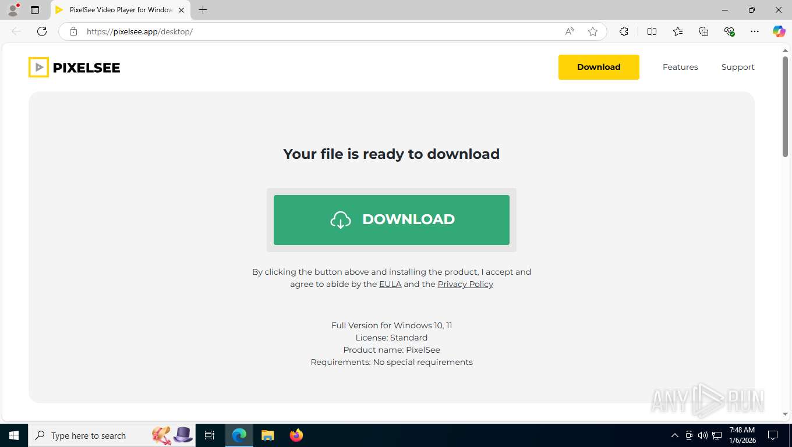This screenshot has height=447, width=792.
Task: Open the Privacy Policy link
Action: pos(465,284)
